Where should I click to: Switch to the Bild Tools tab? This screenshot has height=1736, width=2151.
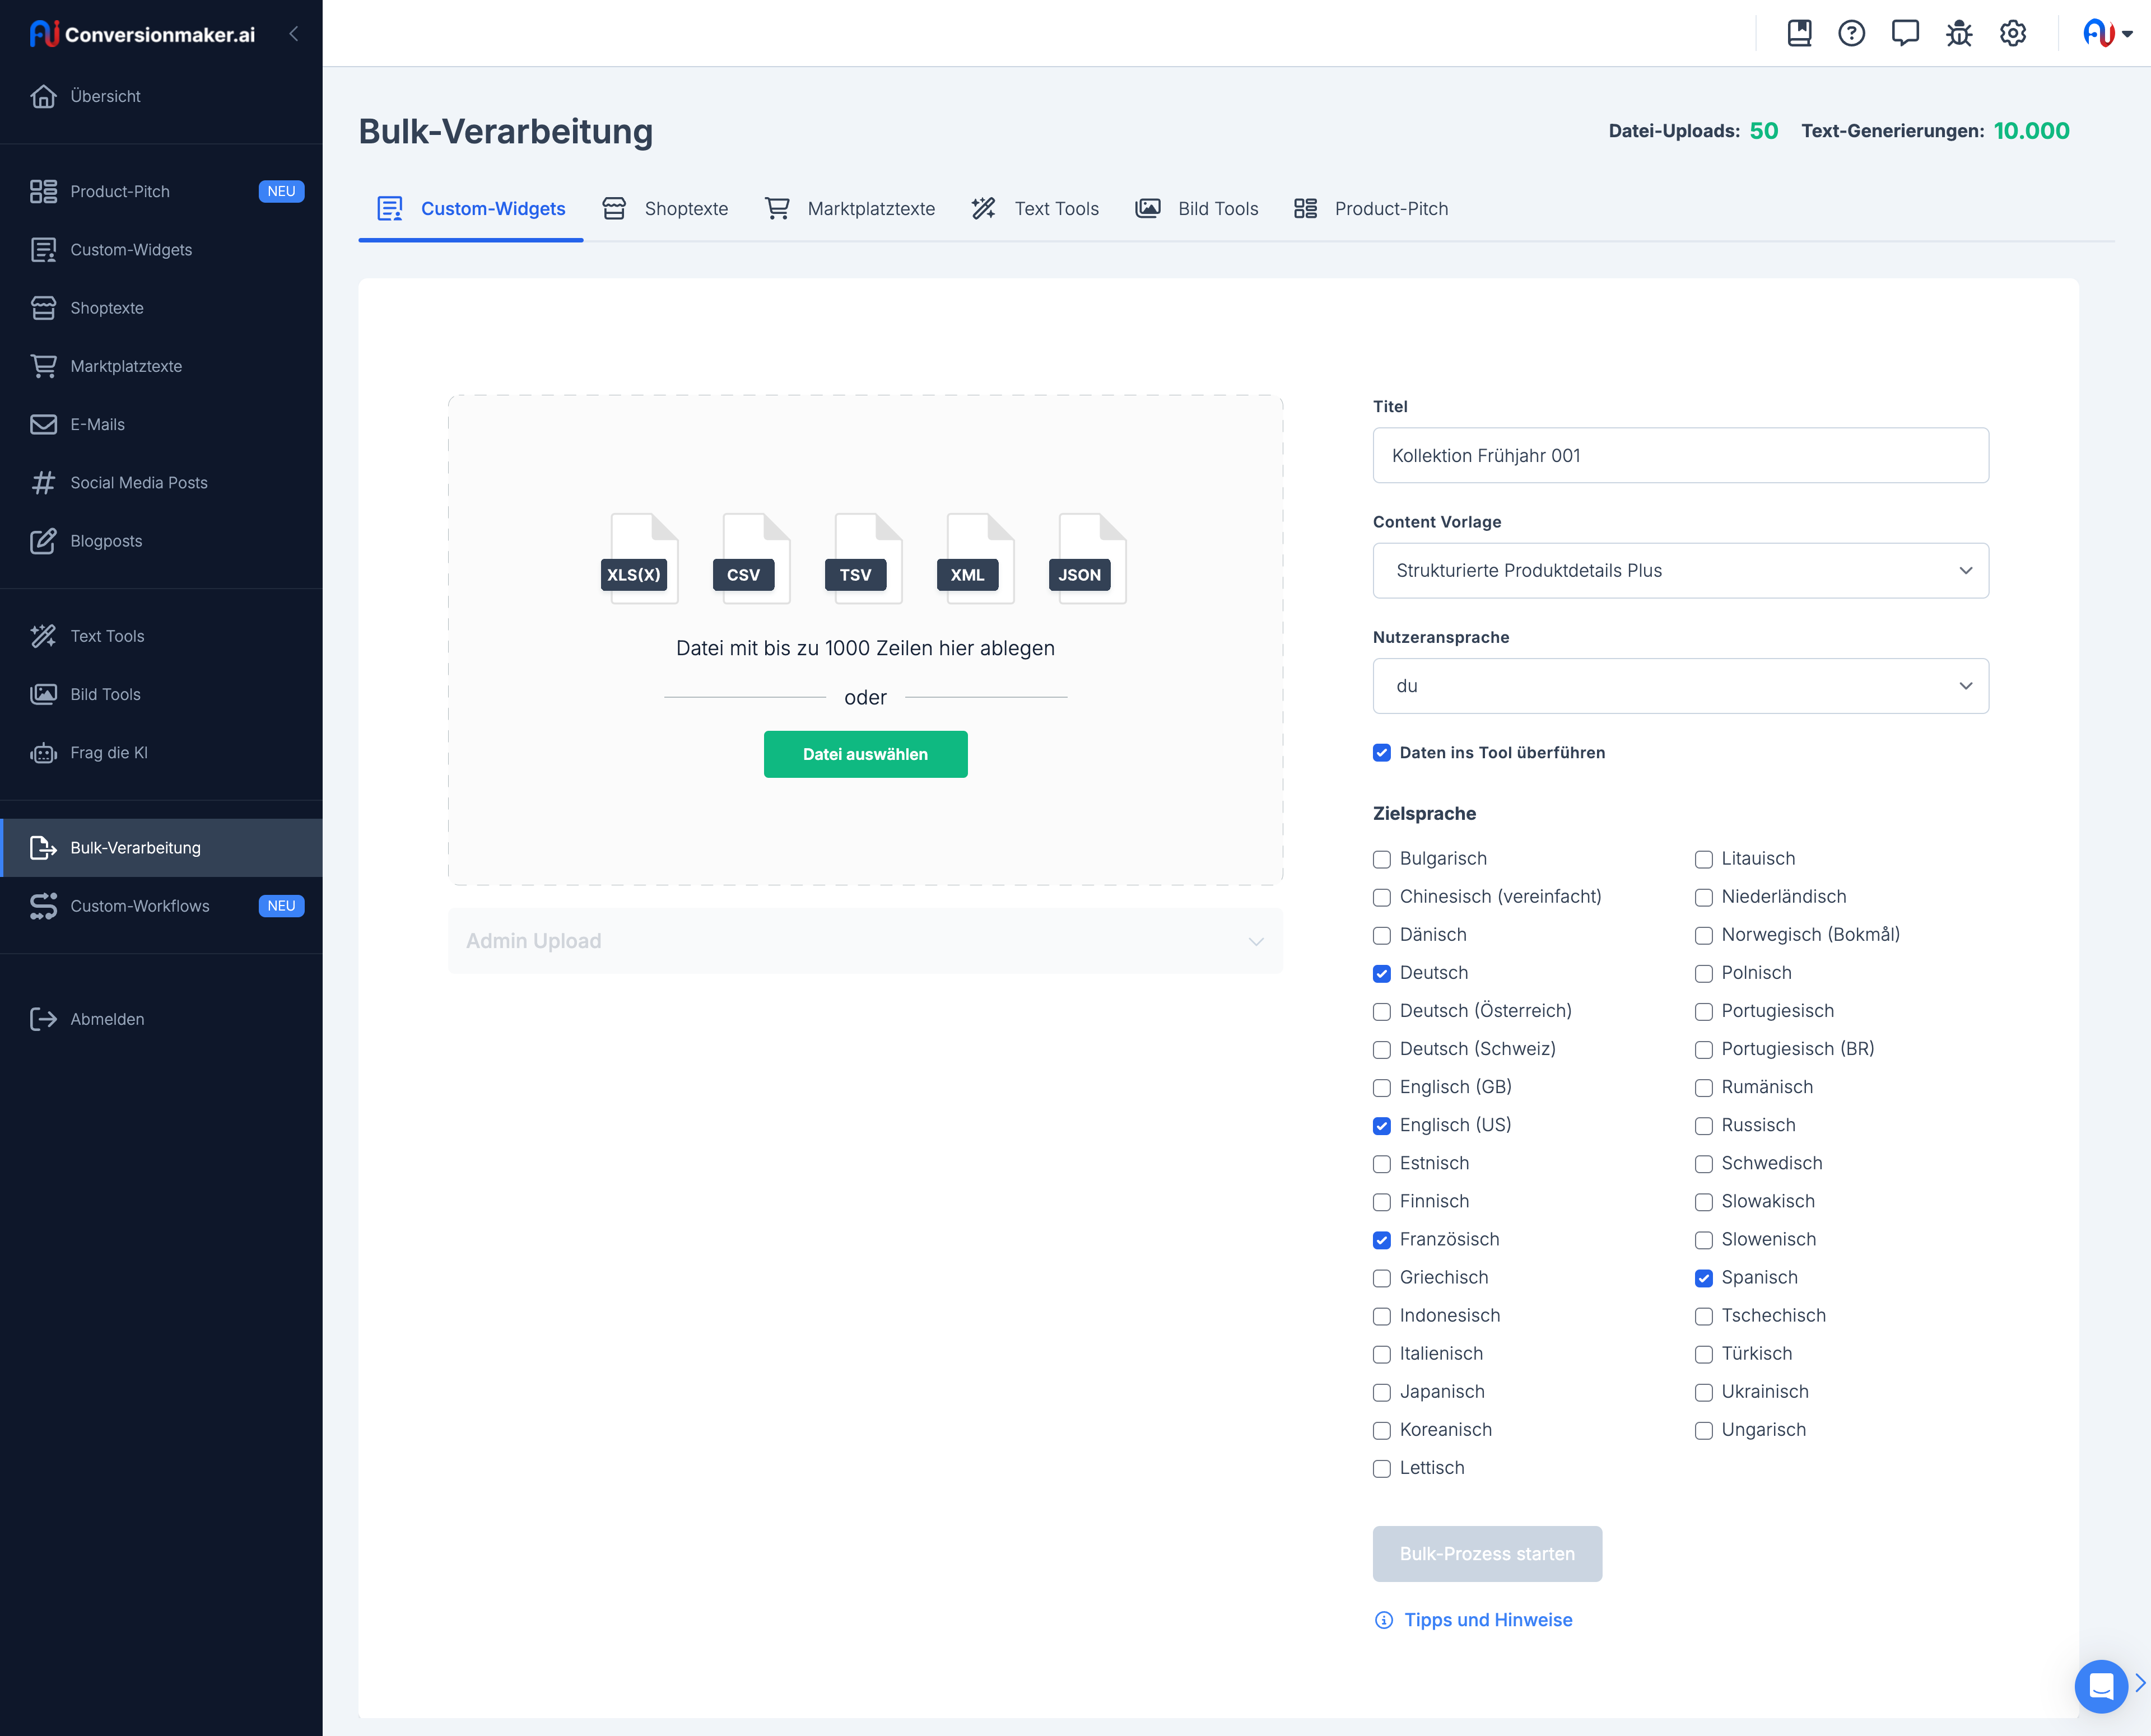click(x=1196, y=208)
